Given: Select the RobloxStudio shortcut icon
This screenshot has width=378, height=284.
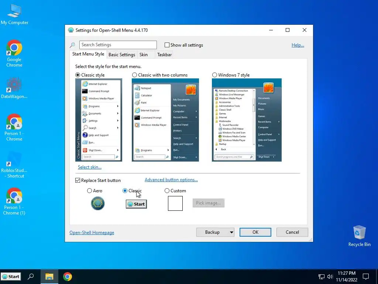Looking at the screenshot, I should coord(14,165).
